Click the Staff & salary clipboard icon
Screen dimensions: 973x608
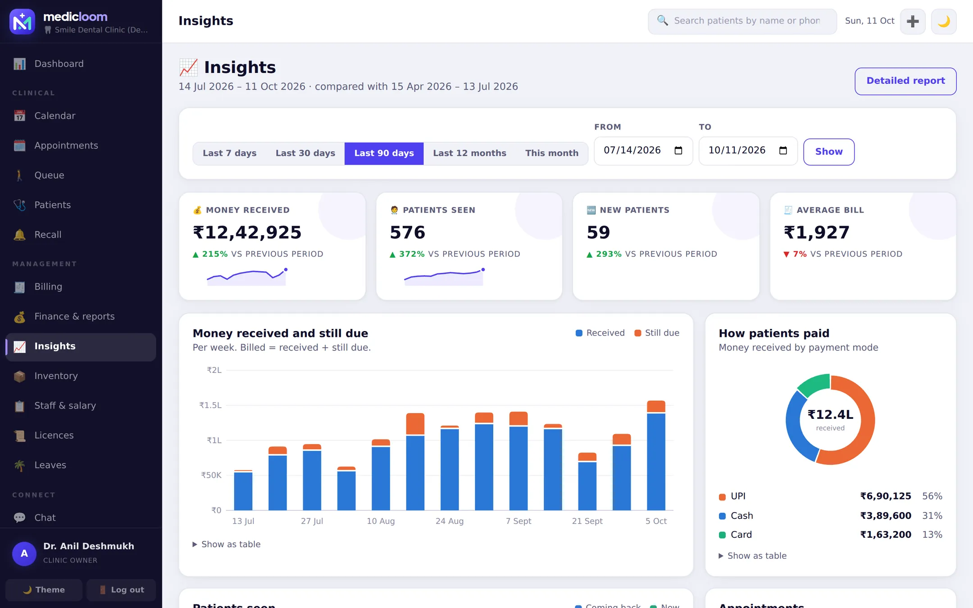(x=19, y=406)
